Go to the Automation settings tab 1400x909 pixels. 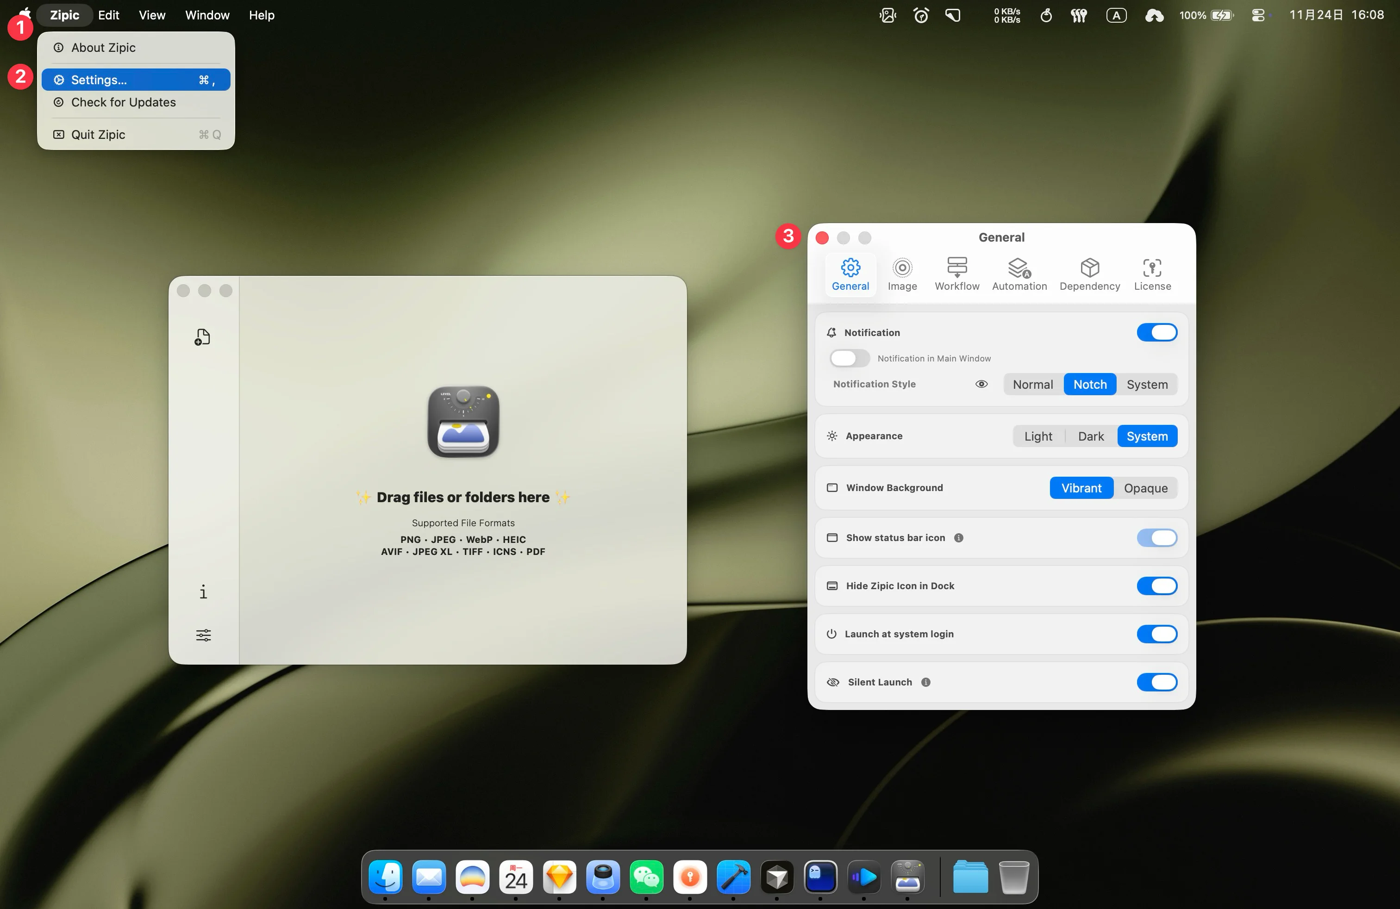(x=1019, y=274)
